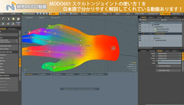Select the spotlight icon in left toolbar

pos(8,19)
